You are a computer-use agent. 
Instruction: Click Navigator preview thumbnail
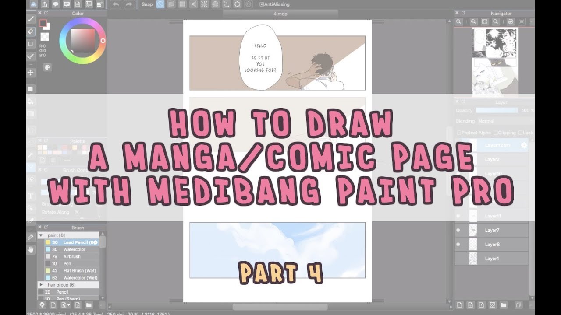[x=495, y=62]
